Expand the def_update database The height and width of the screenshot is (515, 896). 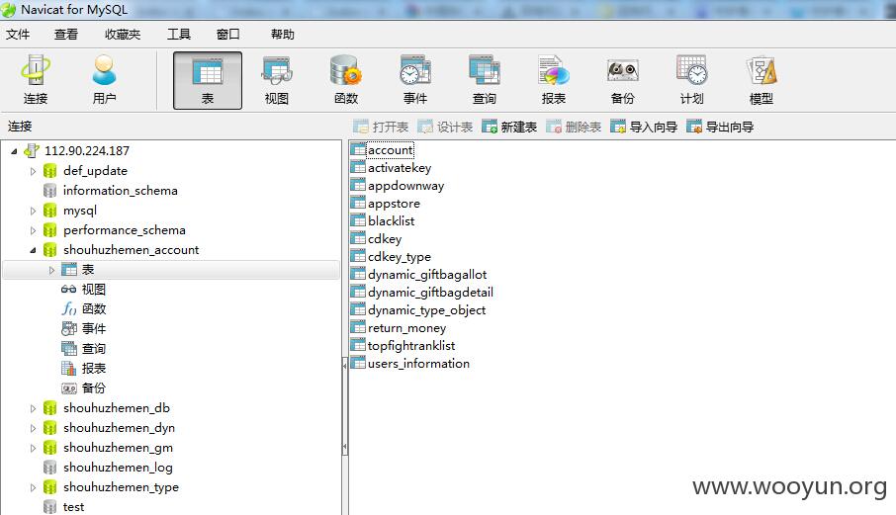click(33, 171)
